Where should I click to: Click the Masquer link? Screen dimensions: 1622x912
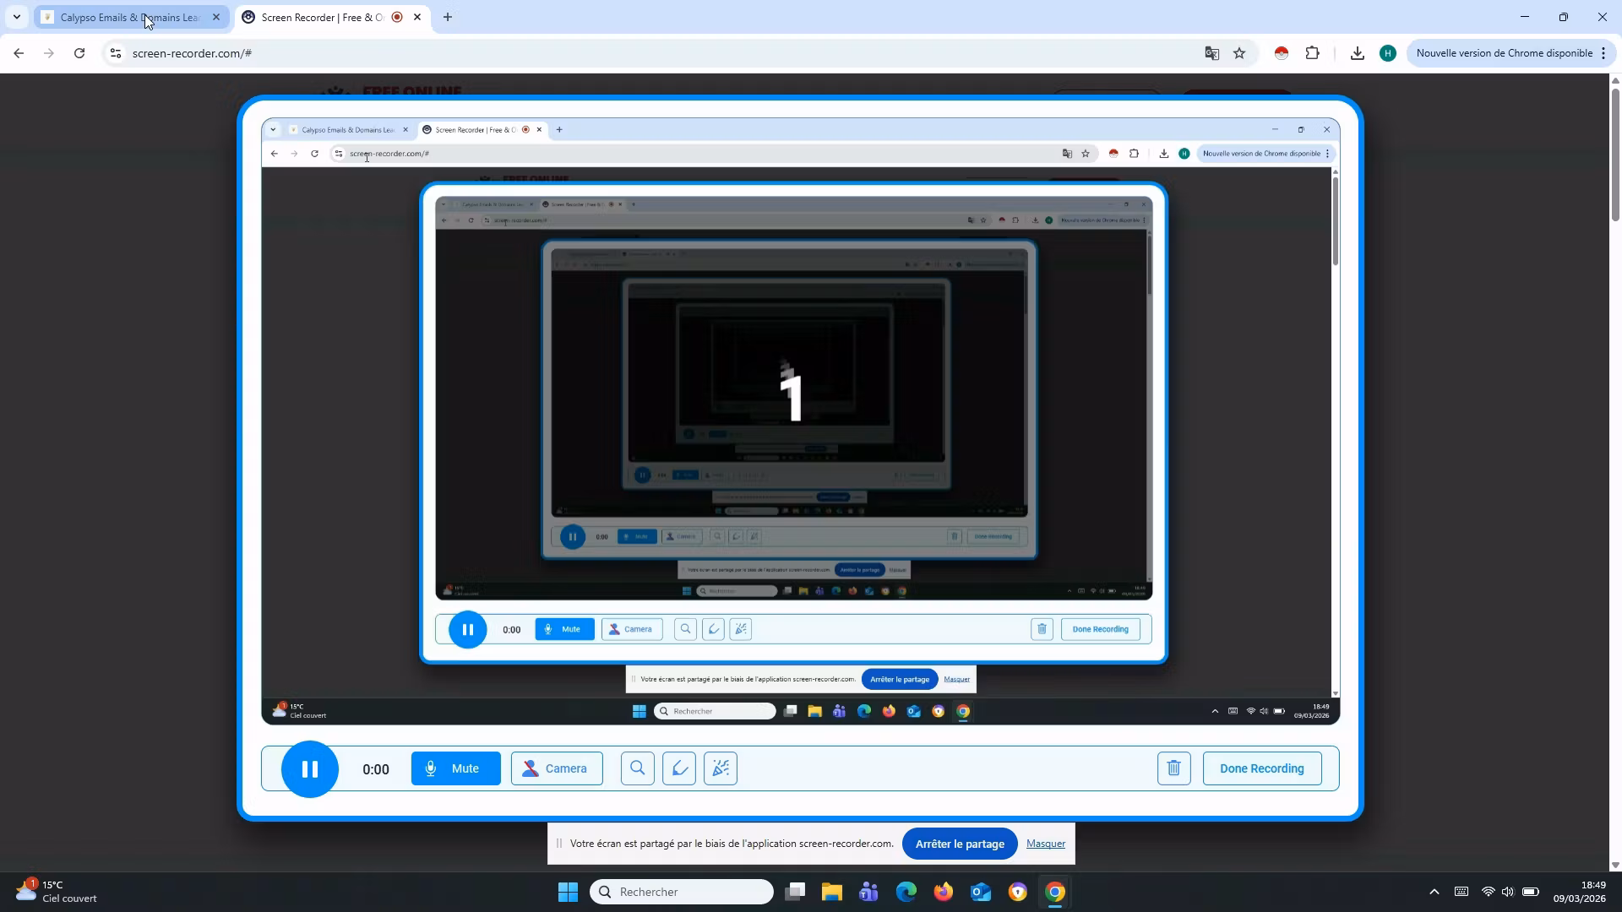(1046, 844)
